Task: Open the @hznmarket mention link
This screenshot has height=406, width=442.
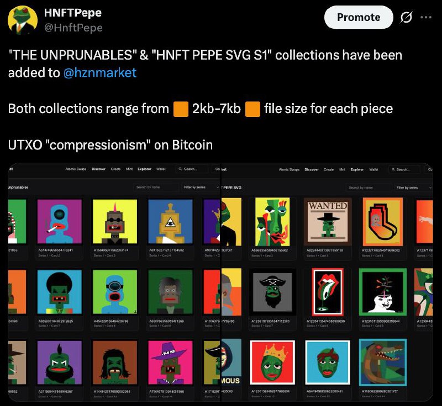Action: [100, 73]
